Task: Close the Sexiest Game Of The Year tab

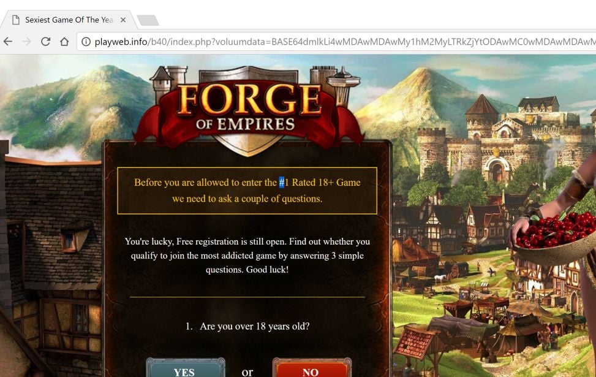Action: click(123, 20)
